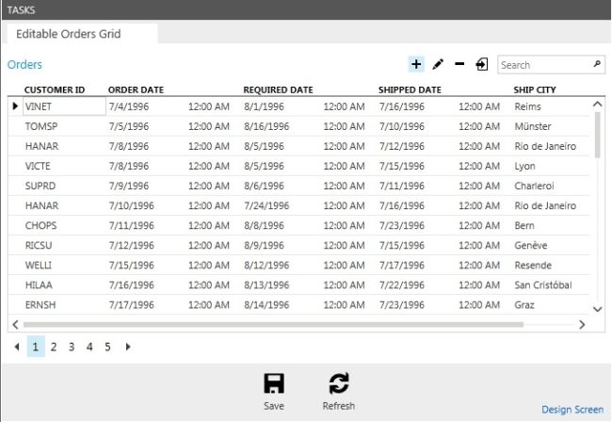Click the TASKS title bar label
Viewport: 612px width, 422px height.
click(x=21, y=10)
